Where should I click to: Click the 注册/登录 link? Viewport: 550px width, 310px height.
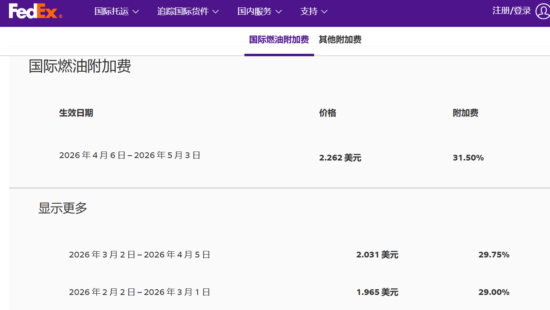click(511, 11)
